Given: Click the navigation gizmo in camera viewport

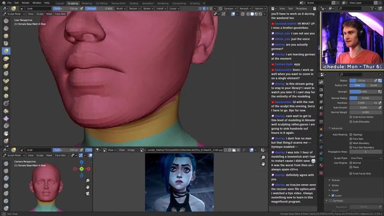Looking at the screenshot, I should 82,169.
